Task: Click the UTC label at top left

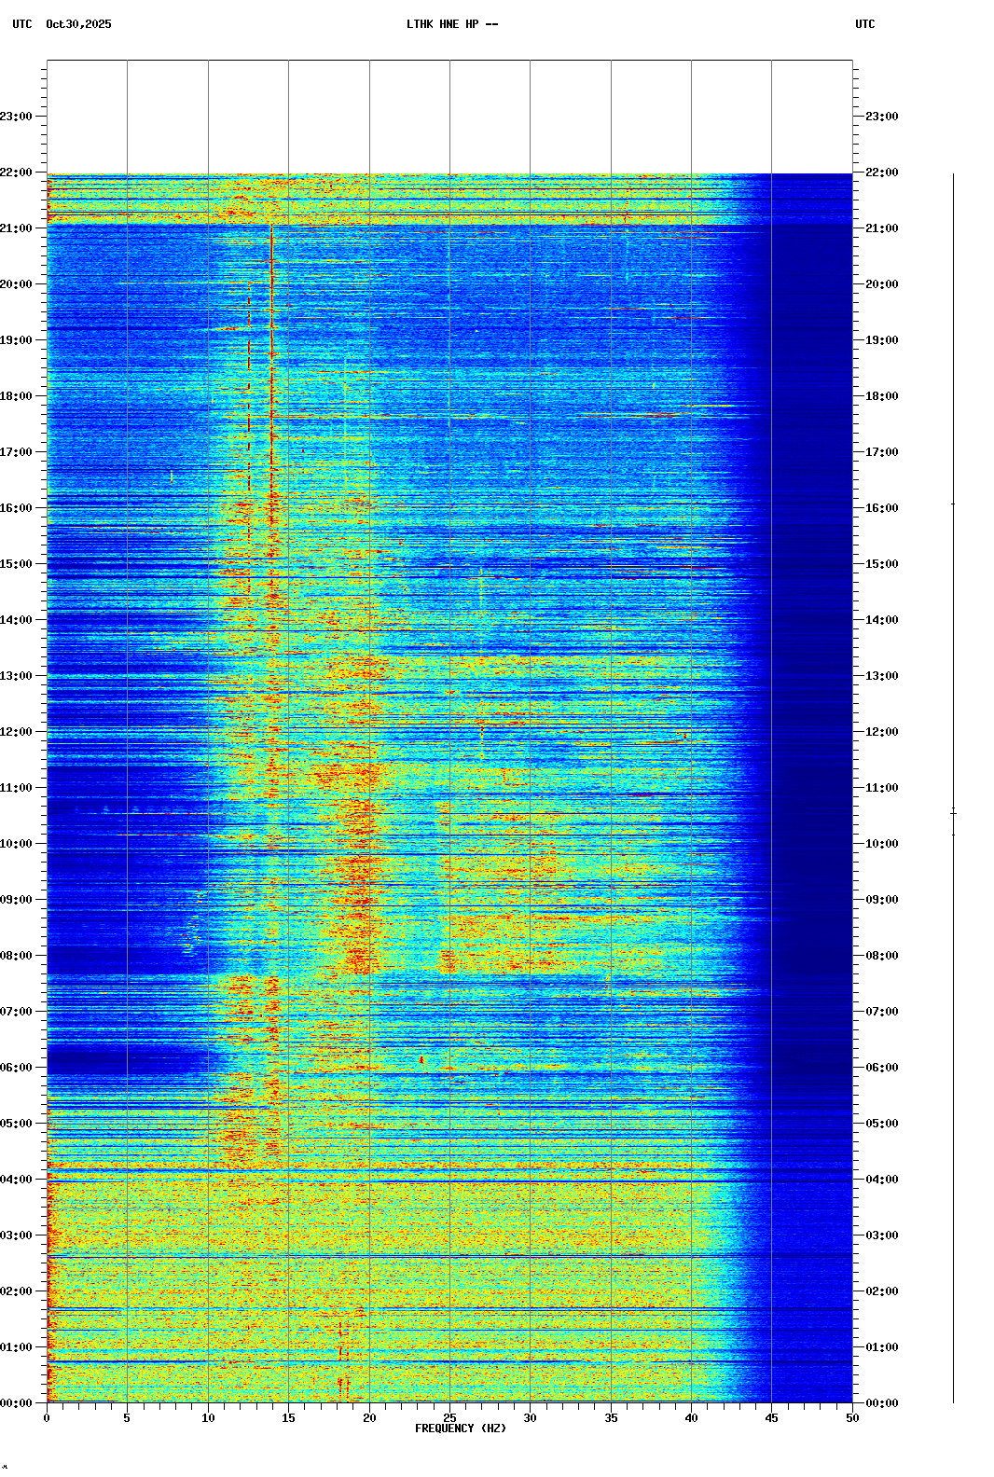Action: pos(22,24)
